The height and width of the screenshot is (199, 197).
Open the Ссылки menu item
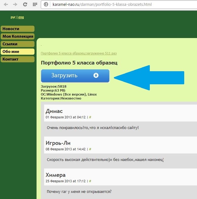18,44
